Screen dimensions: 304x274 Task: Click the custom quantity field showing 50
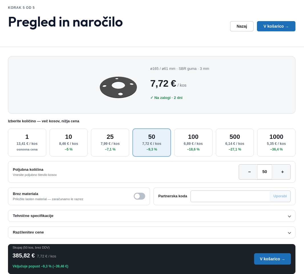pos(265,172)
